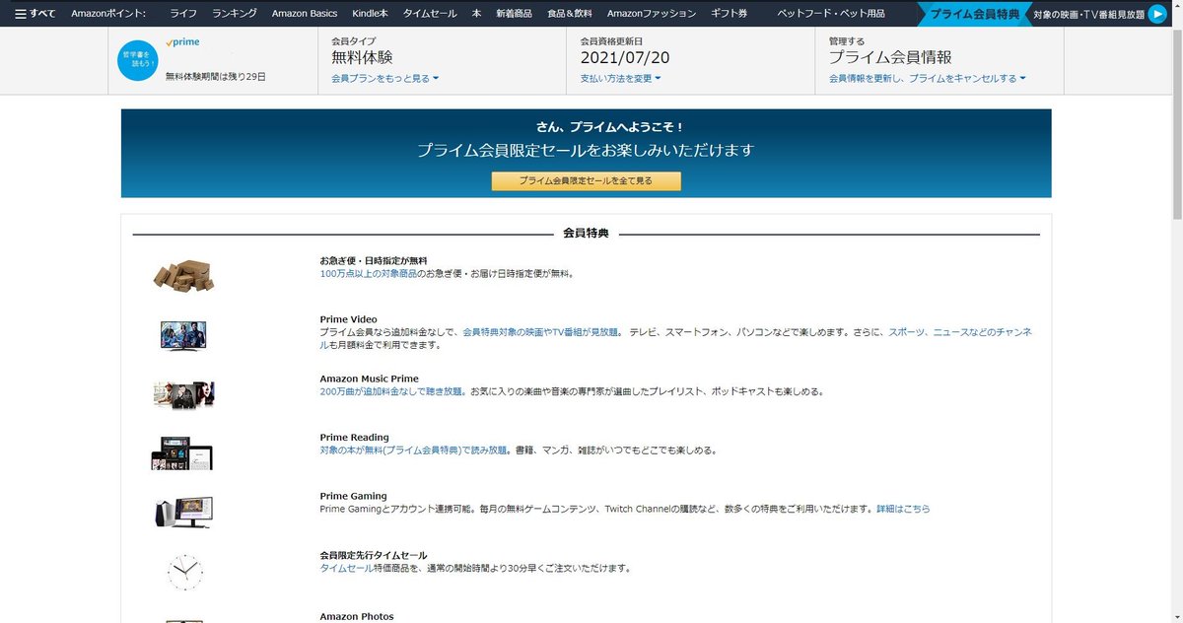Click the Amazon Photos heading
The width and height of the screenshot is (1183, 623).
click(357, 616)
